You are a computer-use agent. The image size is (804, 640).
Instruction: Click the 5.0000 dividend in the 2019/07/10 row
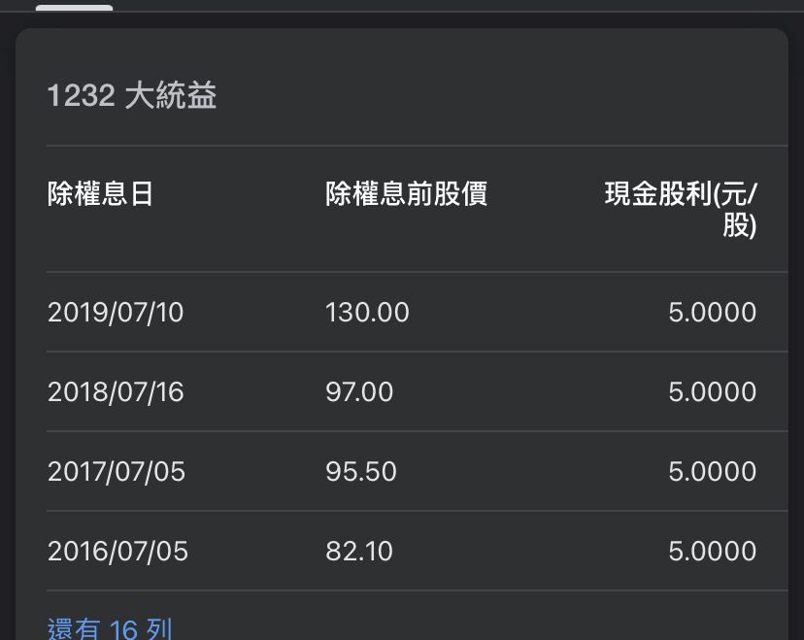(712, 313)
